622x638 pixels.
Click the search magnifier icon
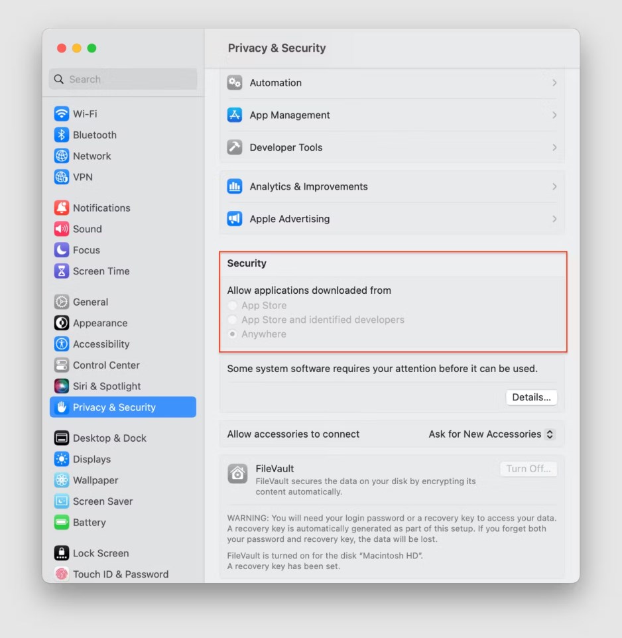[x=59, y=79]
